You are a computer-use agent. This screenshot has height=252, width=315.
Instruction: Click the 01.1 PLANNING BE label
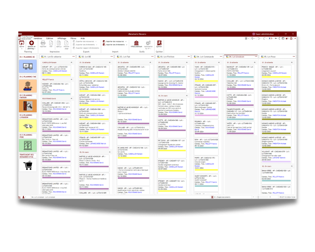(27, 57)
